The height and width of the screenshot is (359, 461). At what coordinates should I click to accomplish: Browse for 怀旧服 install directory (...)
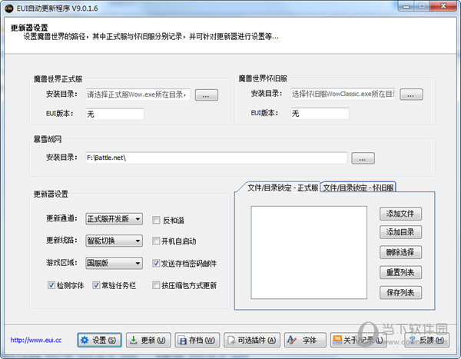click(x=411, y=95)
